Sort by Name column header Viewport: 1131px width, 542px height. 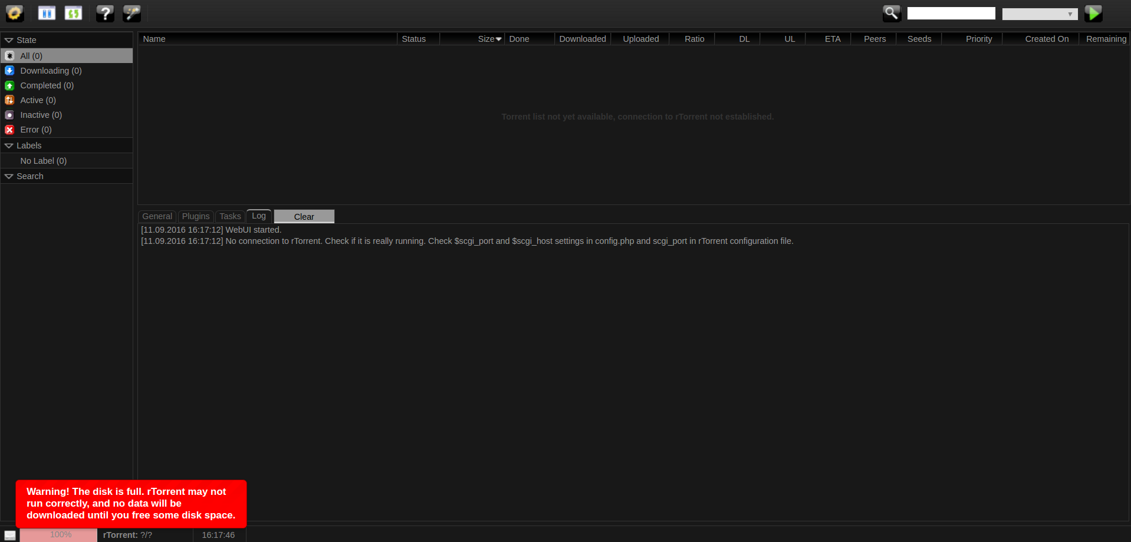coord(268,39)
